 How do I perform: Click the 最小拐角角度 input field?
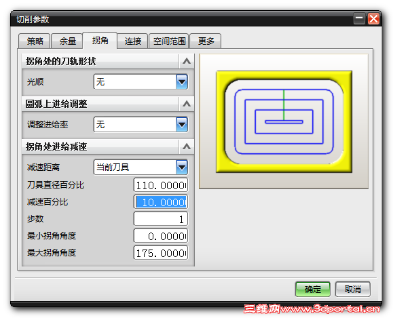click(x=161, y=236)
